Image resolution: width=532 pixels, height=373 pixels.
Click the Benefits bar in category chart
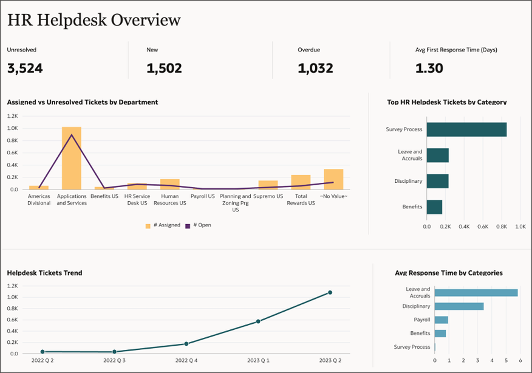coord(434,207)
